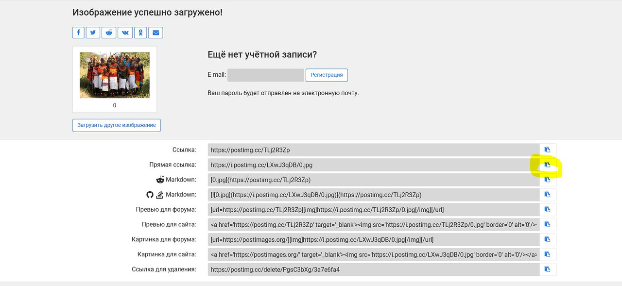Share the image on VK
Screen dimensions: 622x286
(x=125, y=33)
